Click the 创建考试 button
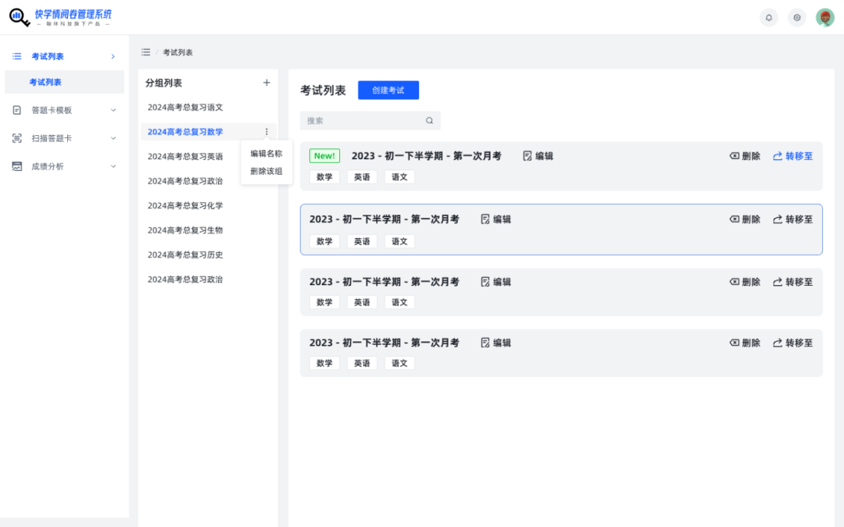This screenshot has height=527, width=844. 388,90
